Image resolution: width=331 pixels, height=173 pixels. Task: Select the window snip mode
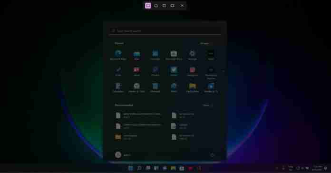(x=164, y=6)
